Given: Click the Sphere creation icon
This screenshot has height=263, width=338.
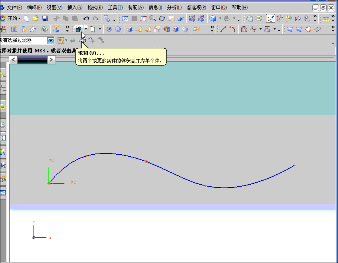Looking at the screenshot, I should click(118, 29).
